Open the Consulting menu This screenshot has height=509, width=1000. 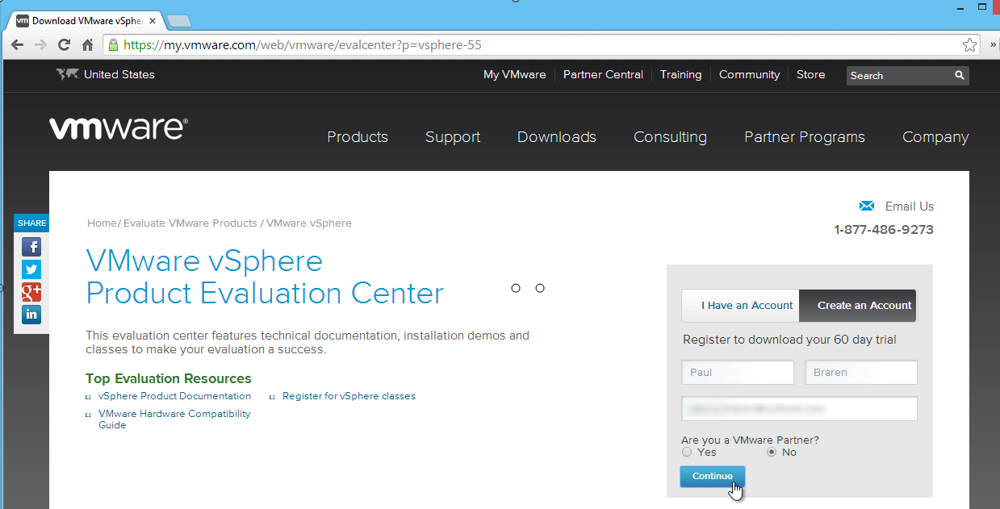point(670,137)
